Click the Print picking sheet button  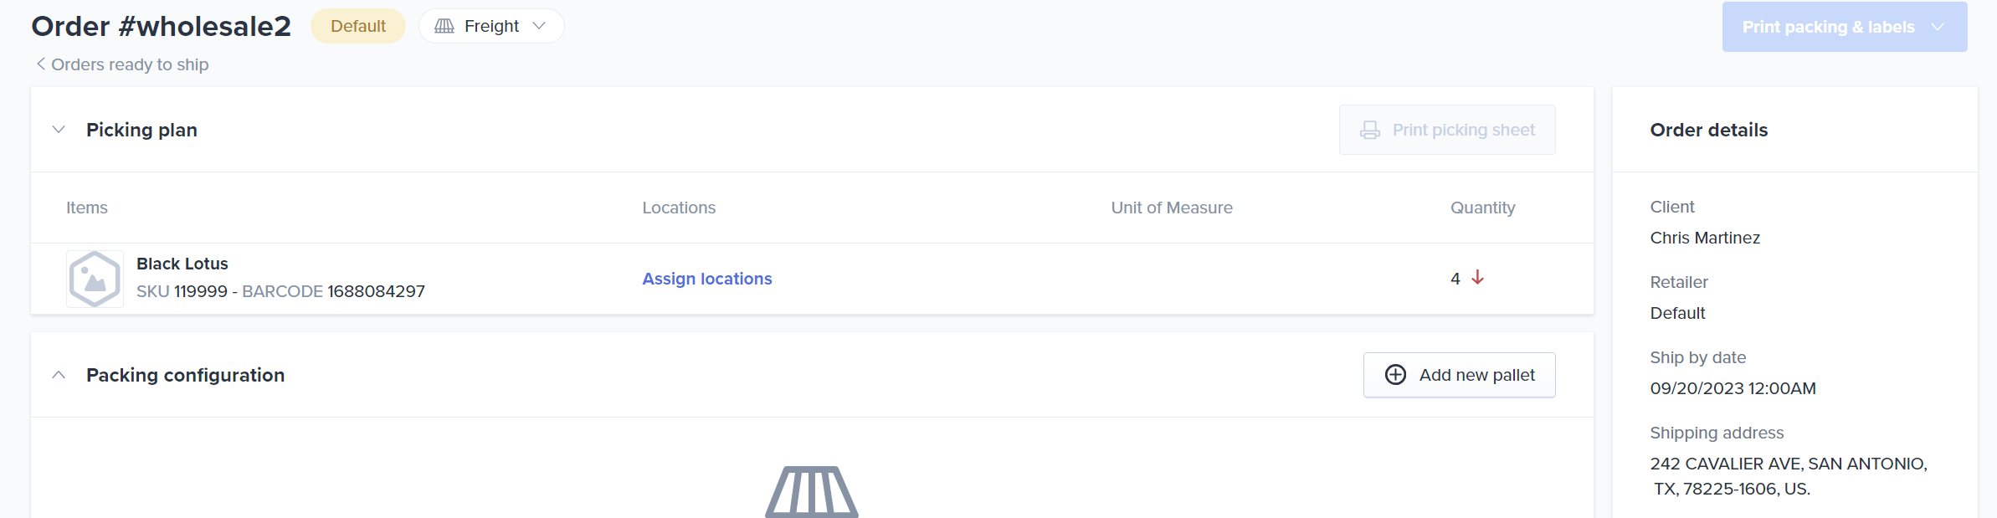pyautogui.click(x=1447, y=130)
